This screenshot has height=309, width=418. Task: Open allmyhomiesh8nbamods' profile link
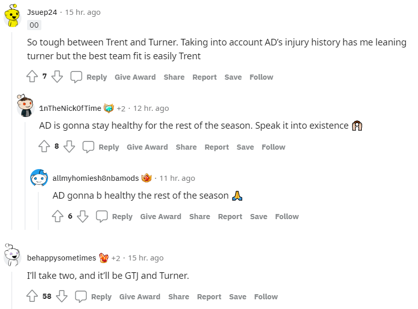pos(96,178)
